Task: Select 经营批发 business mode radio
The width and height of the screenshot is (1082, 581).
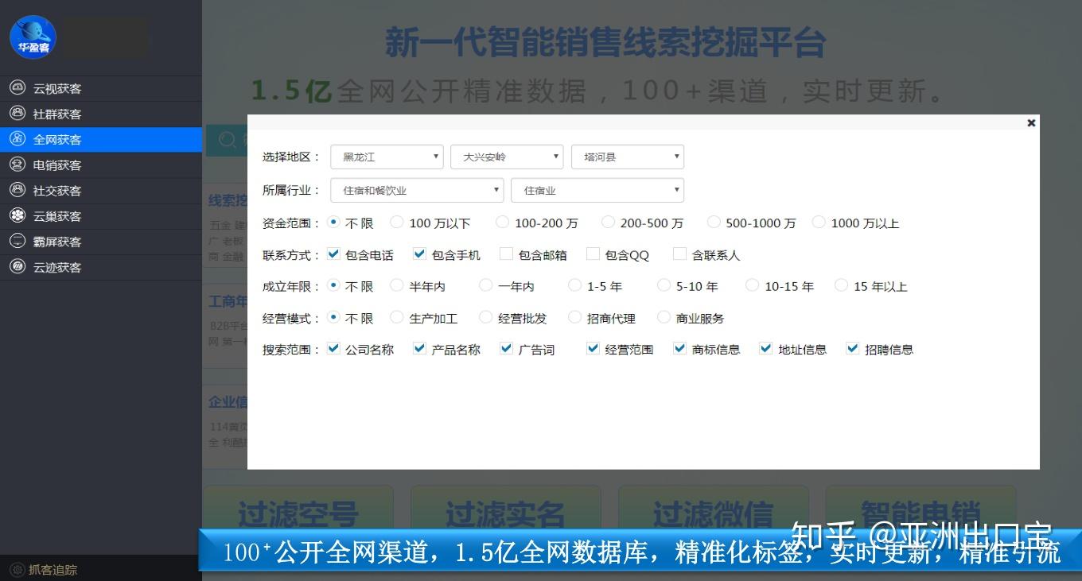Action: click(485, 316)
